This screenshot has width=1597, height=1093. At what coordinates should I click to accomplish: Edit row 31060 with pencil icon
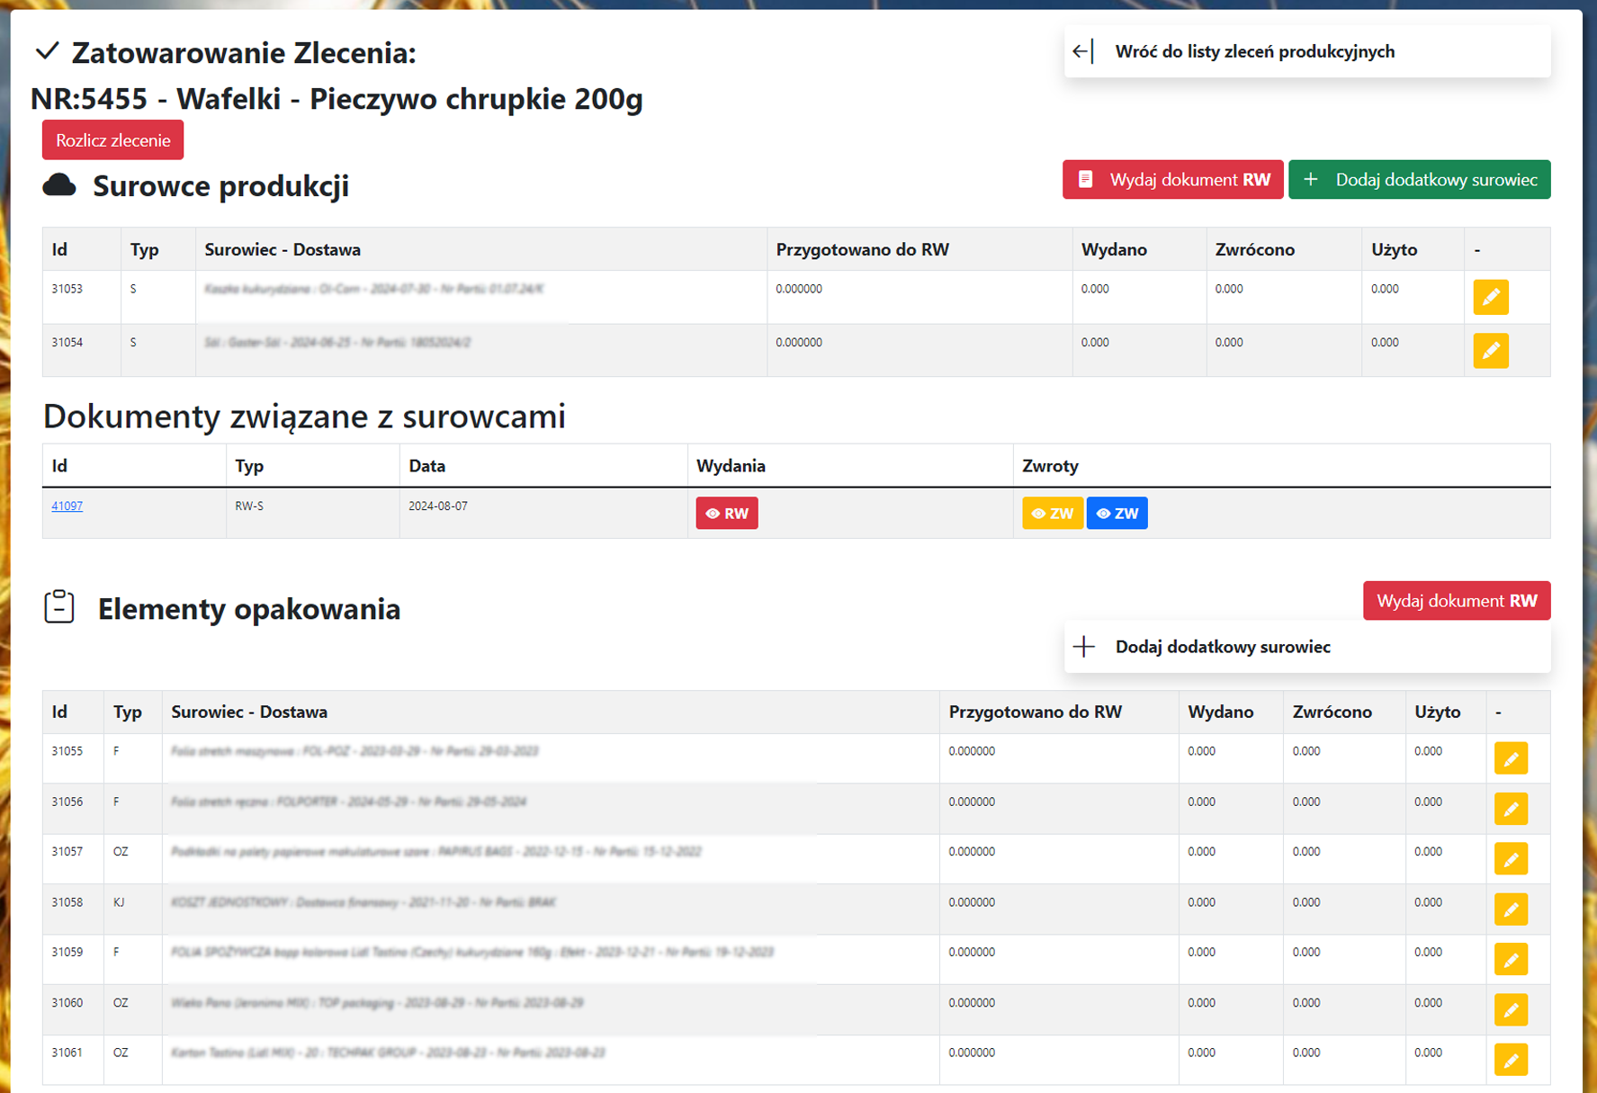1511,1009
